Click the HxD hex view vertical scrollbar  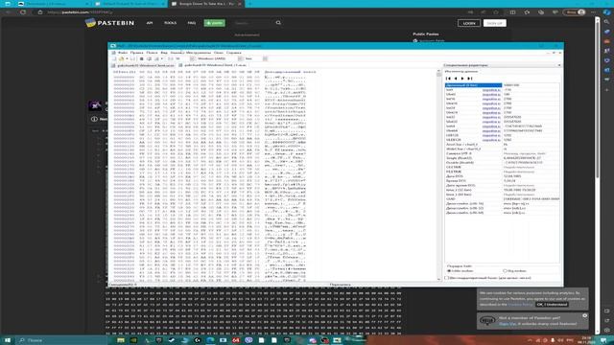coord(438,175)
